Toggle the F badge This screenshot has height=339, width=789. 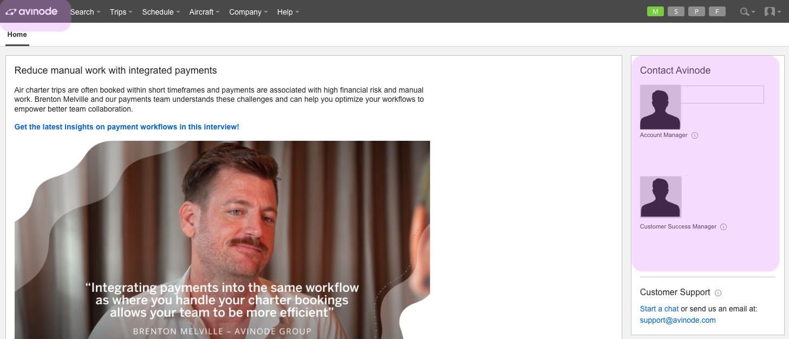click(717, 11)
